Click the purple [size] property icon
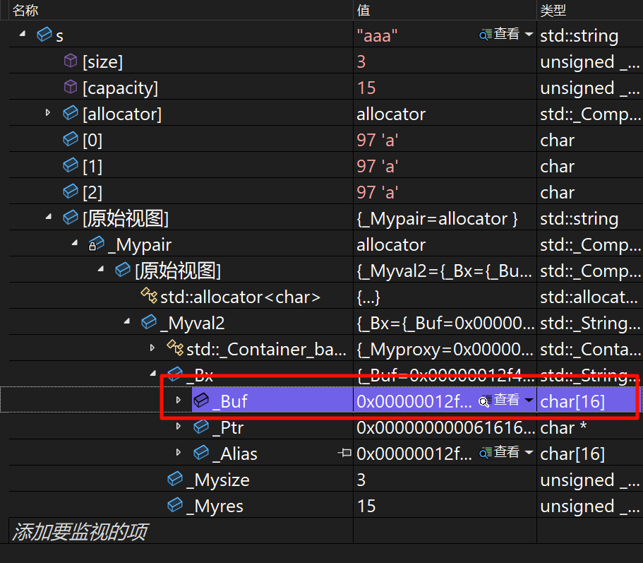The image size is (643, 563). click(x=71, y=61)
